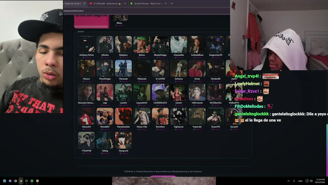
Task: Choose the MemoAtr thumbnail
Action: 87,116
